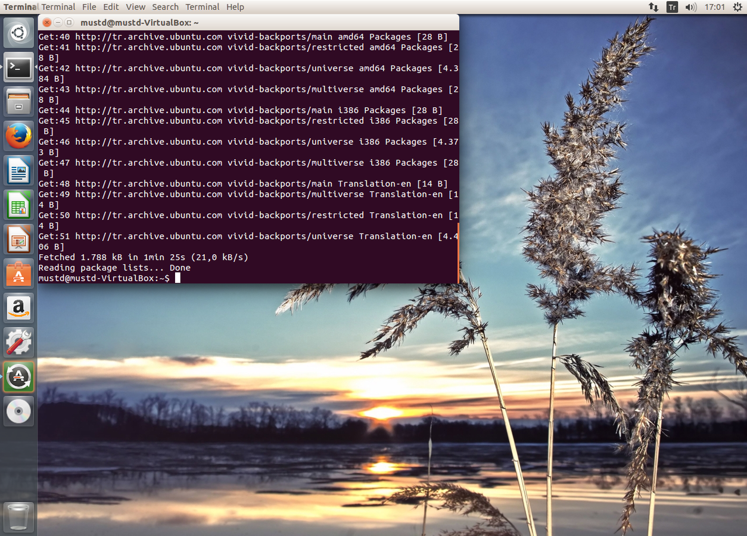
Task: Open the View menu
Action: click(136, 7)
